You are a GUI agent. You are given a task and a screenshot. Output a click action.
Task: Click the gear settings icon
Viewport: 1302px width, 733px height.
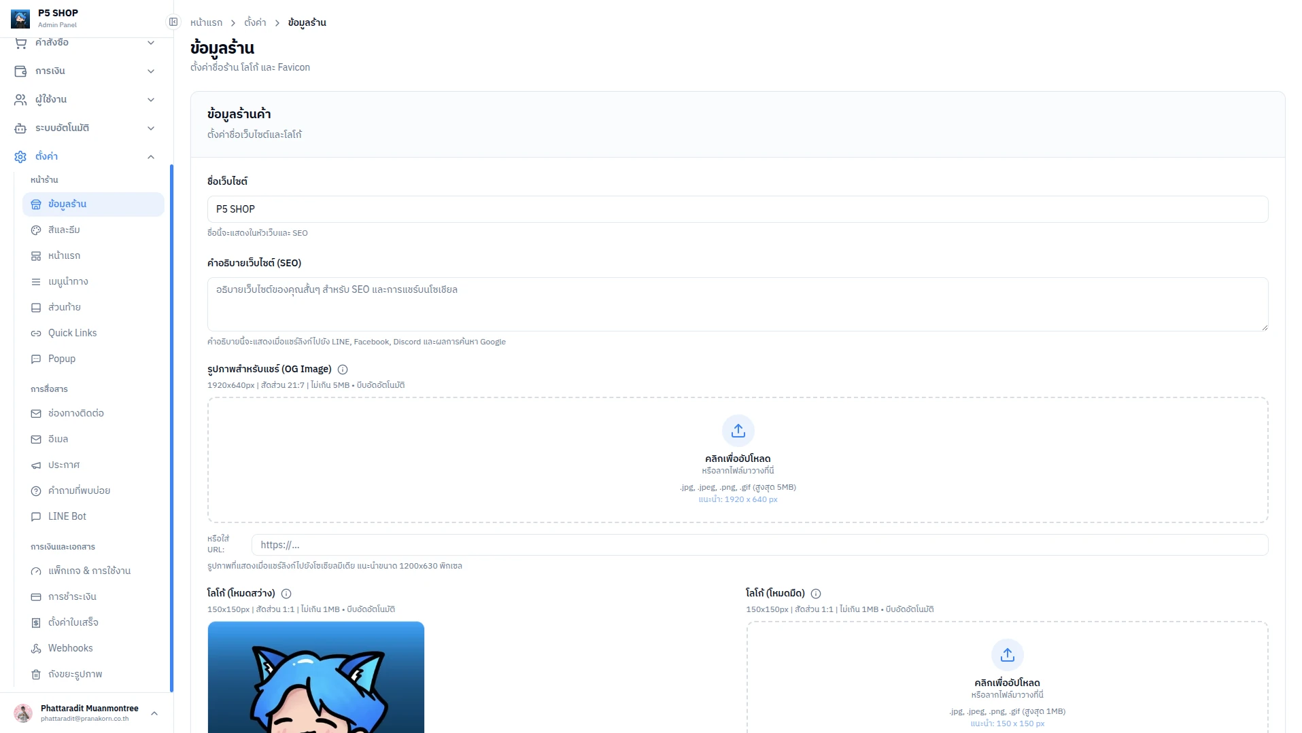tap(20, 157)
